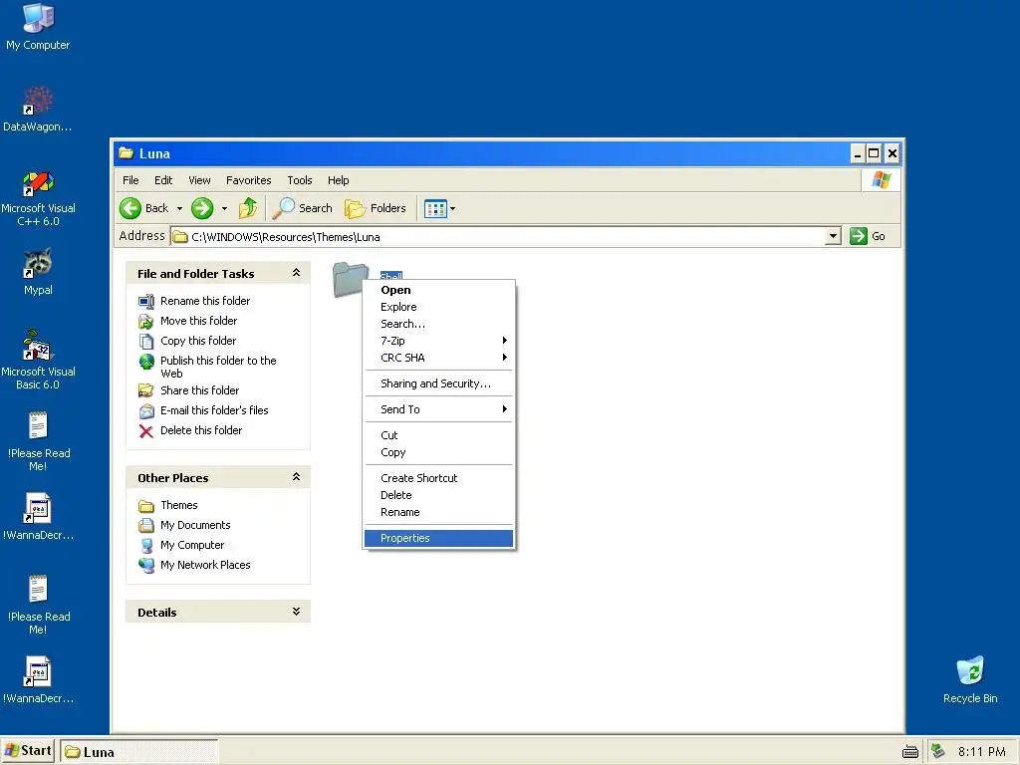Open the Favorites menu

(248, 180)
